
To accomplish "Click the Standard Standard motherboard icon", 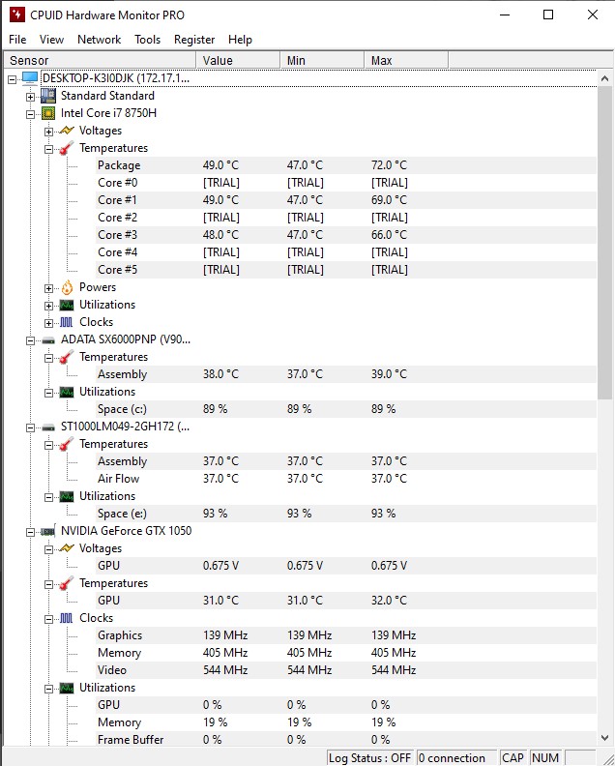I will point(47,96).
